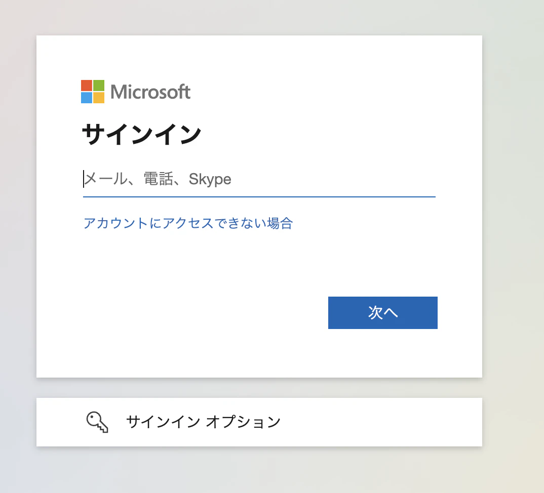Click the yellow square of the logo grid
This screenshot has width=544, height=493.
[99, 97]
